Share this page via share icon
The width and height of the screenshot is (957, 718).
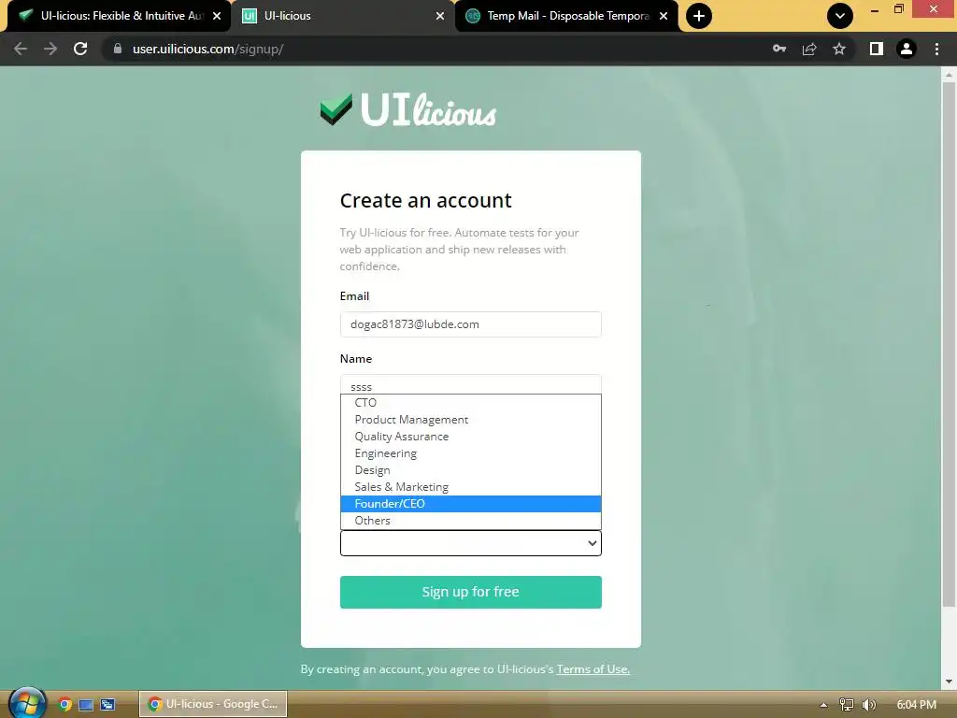tap(809, 49)
